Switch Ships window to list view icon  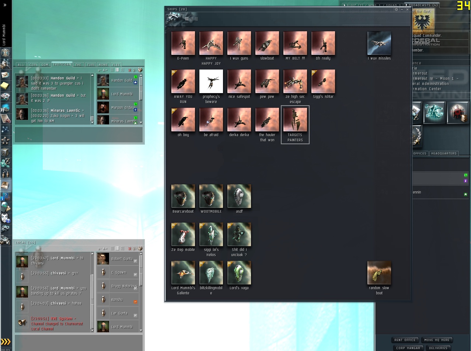click(x=196, y=19)
